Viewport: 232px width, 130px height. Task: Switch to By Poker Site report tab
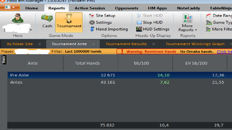click(20, 44)
